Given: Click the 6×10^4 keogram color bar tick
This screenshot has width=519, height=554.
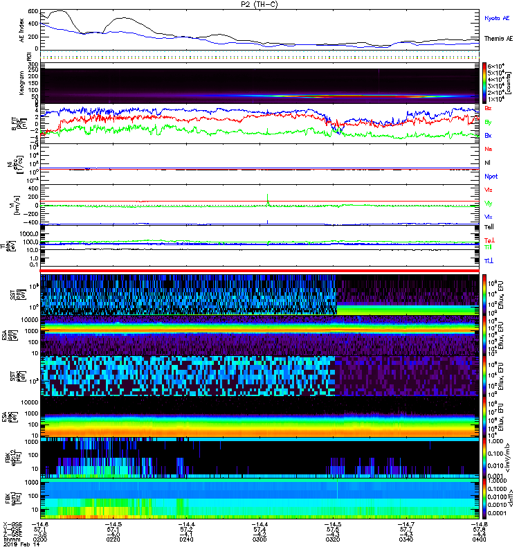Looking at the screenshot, I should [495, 66].
